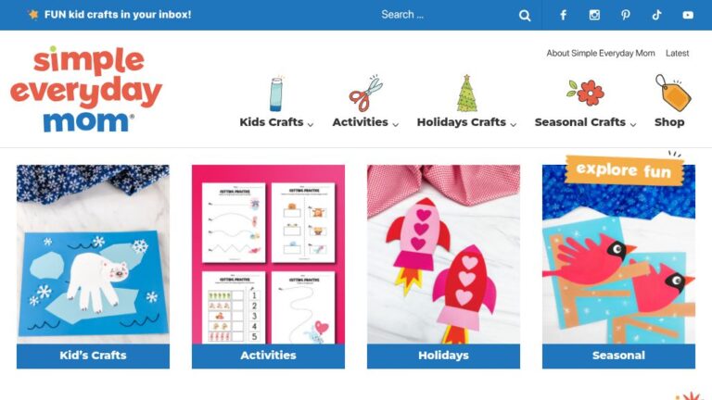The image size is (712, 400).
Task: Open the Pinterest social icon
Action: pyautogui.click(x=625, y=15)
